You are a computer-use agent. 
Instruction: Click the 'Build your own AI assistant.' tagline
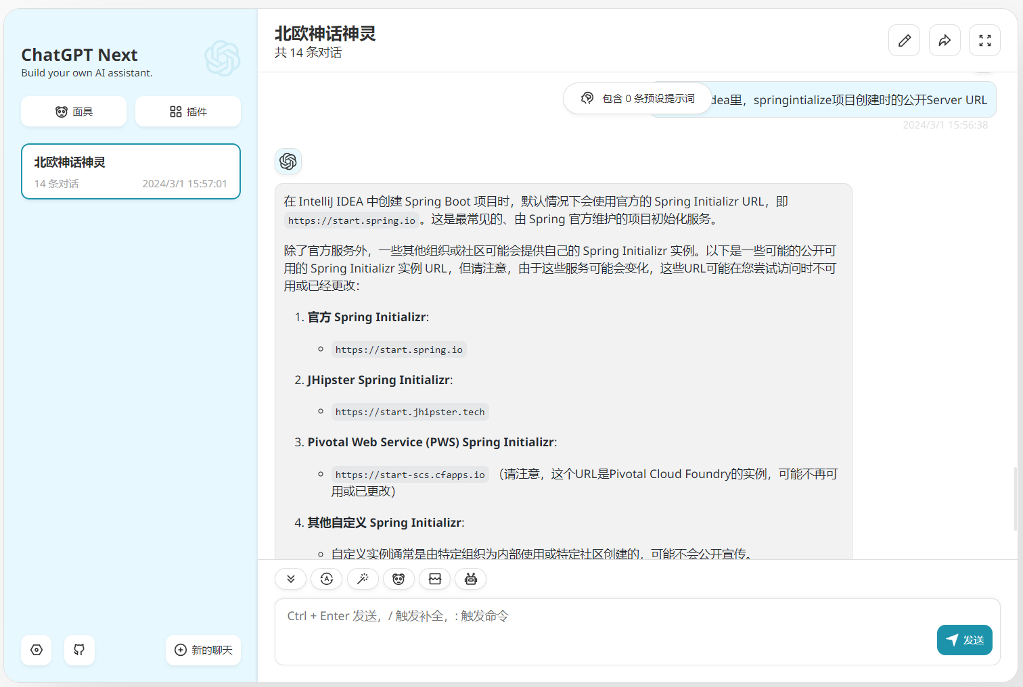[x=87, y=73]
